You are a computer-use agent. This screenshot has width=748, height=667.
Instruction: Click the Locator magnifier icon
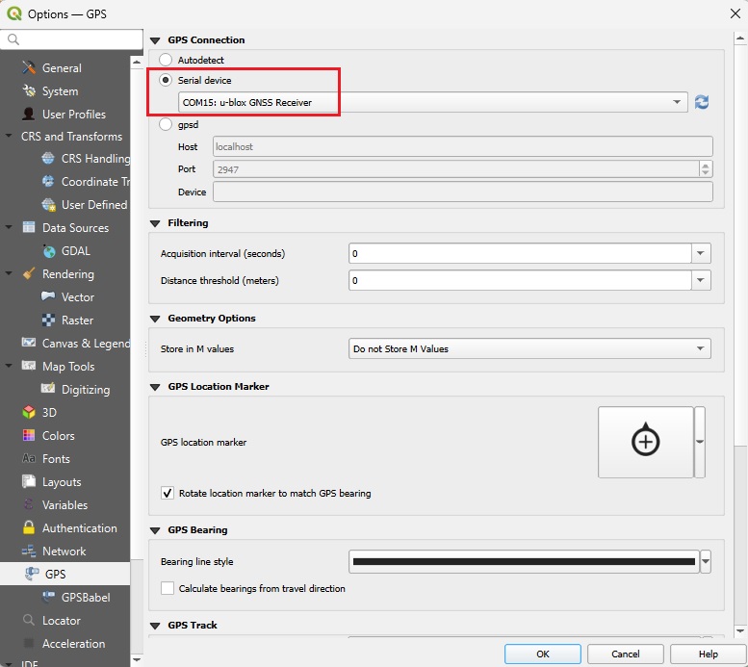point(27,621)
